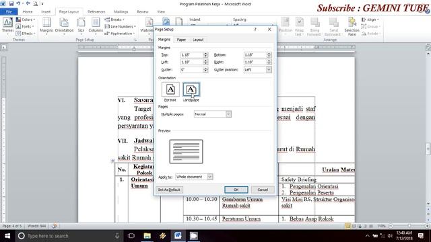Choose Portrait orientation
Viewport: 431px width, 242px height.
point(170,92)
